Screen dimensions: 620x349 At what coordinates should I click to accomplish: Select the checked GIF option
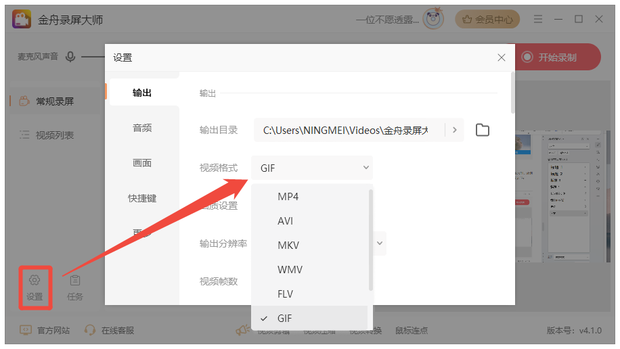(x=310, y=318)
